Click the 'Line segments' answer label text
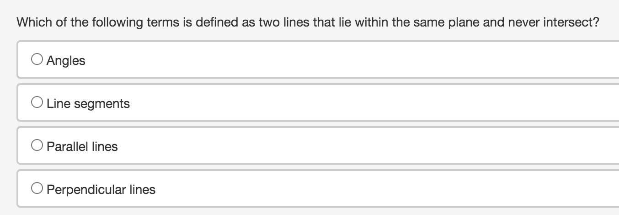Screen dimensions: 619x215 [x=88, y=104]
